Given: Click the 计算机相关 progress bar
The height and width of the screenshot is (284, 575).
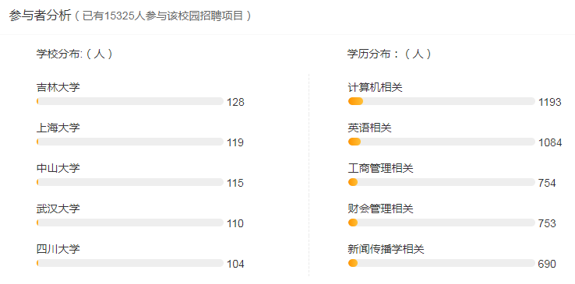Looking at the screenshot, I should [442, 101].
